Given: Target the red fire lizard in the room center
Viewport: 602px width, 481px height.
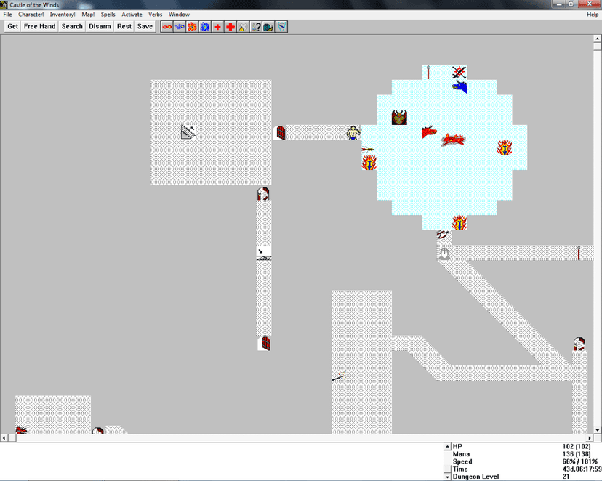Looking at the screenshot, I should pos(453,140).
